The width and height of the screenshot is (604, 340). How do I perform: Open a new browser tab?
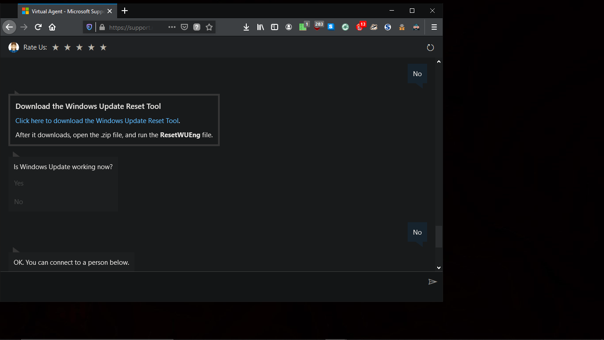click(x=125, y=11)
